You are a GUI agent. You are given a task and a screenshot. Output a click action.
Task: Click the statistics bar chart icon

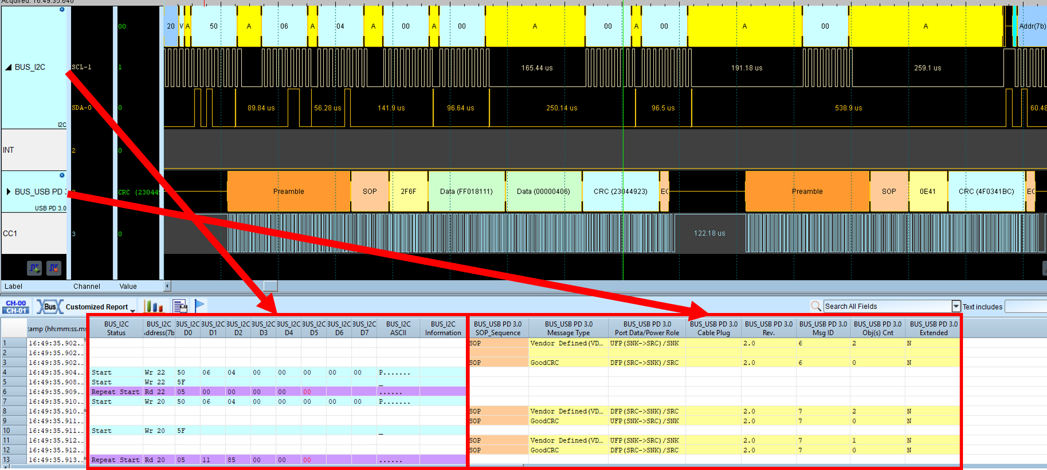(153, 307)
